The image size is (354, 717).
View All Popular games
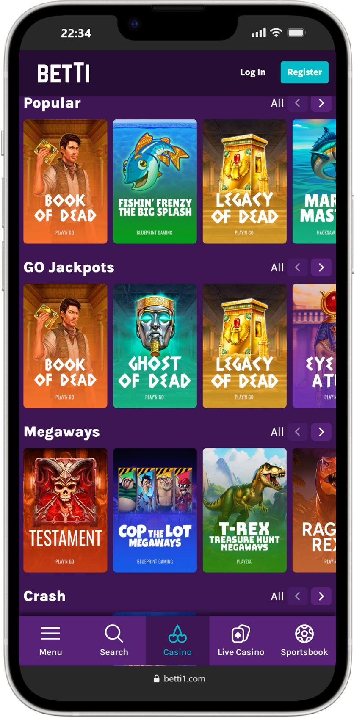pyautogui.click(x=277, y=103)
